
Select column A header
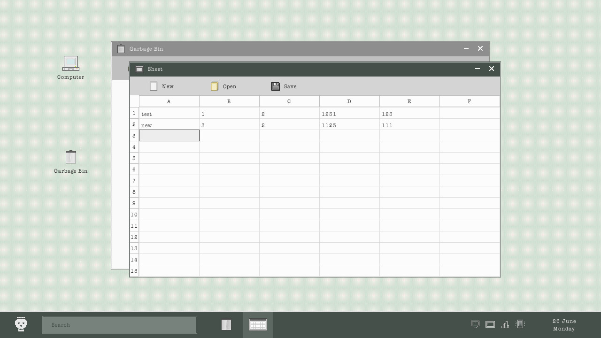point(169,101)
